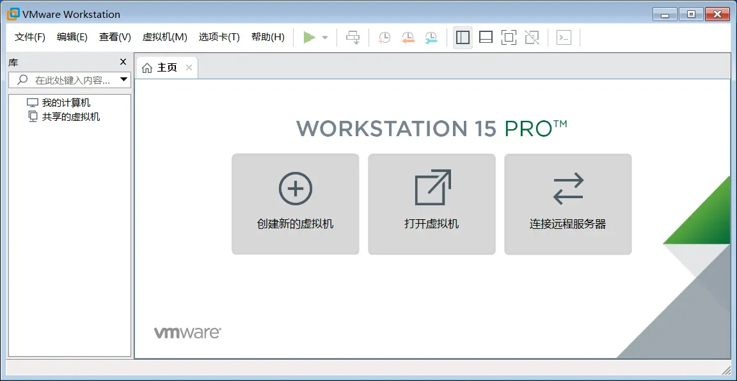
Task: Show the tab bar layout toggle
Action: [x=486, y=38]
